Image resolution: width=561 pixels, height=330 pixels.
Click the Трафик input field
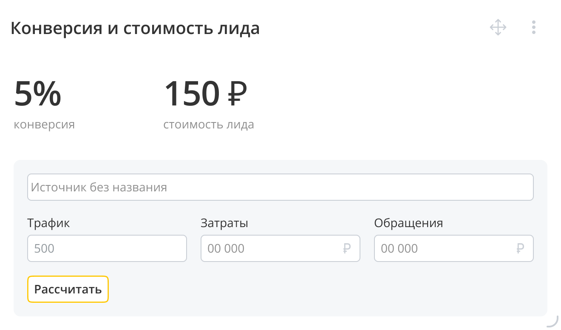[107, 248]
